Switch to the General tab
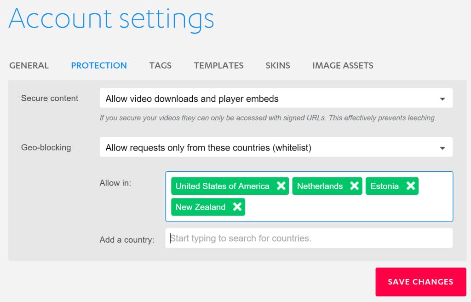The image size is (471, 302). (x=29, y=65)
